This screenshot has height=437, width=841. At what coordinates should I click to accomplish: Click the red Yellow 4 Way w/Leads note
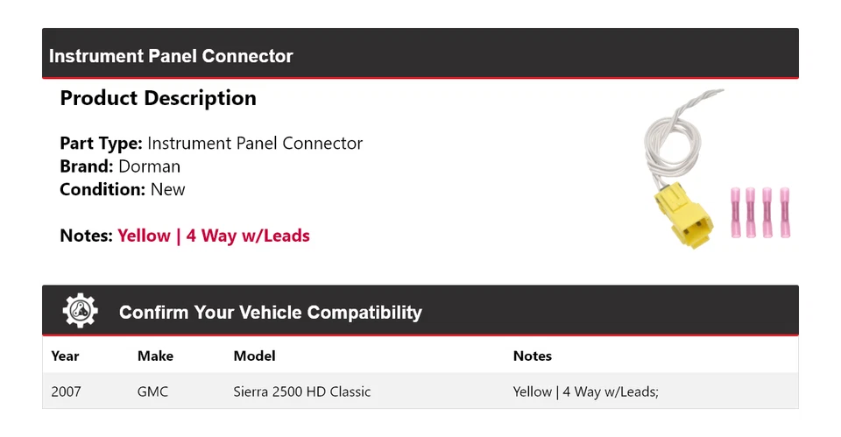(x=214, y=236)
